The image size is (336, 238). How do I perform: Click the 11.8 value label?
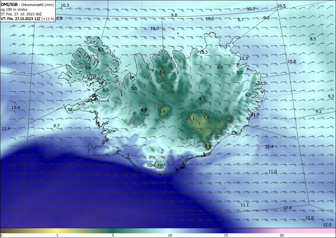tap(255, 114)
